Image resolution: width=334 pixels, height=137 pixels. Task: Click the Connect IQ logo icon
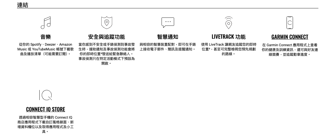coord(45,95)
